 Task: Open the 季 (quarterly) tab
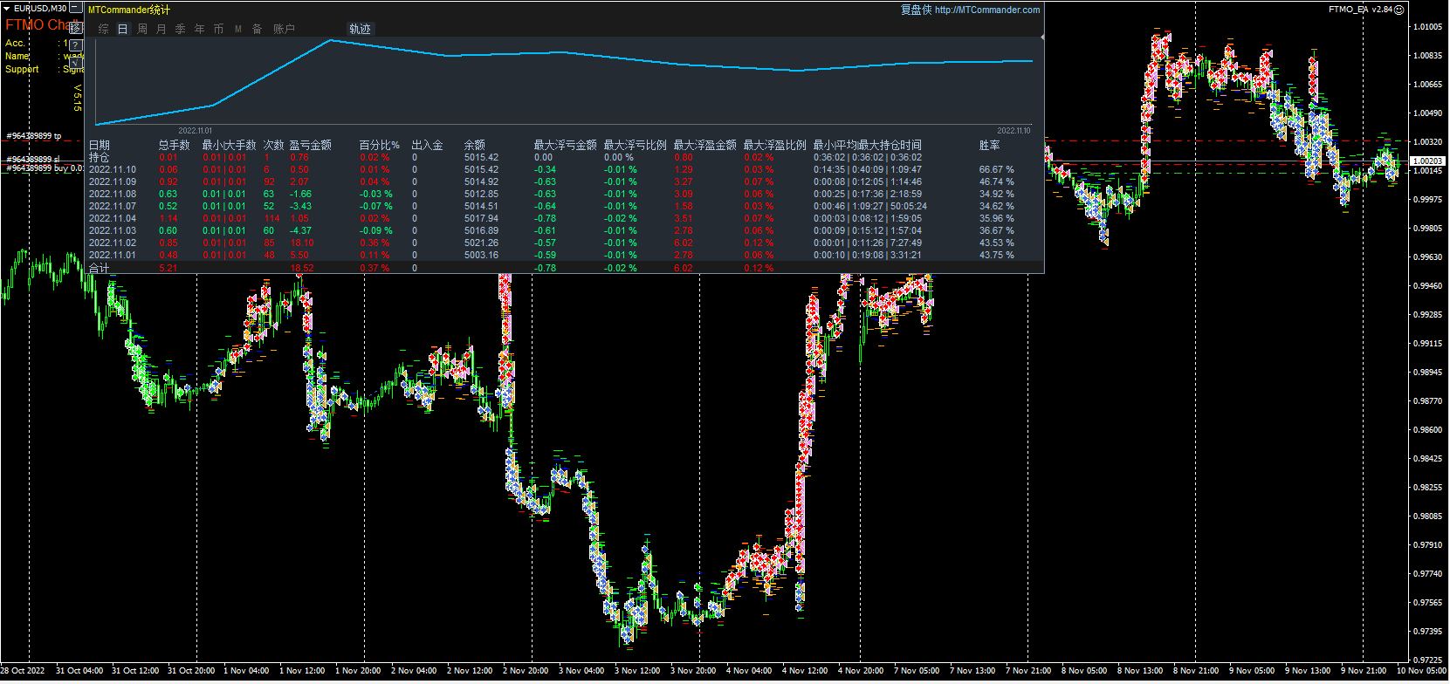tap(180, 29)
